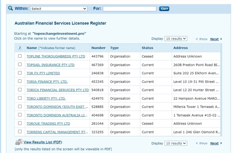This screenshot has width=233, height=153.
Task: Click the help question mark icon in table header
Action: tap(20, 48)
